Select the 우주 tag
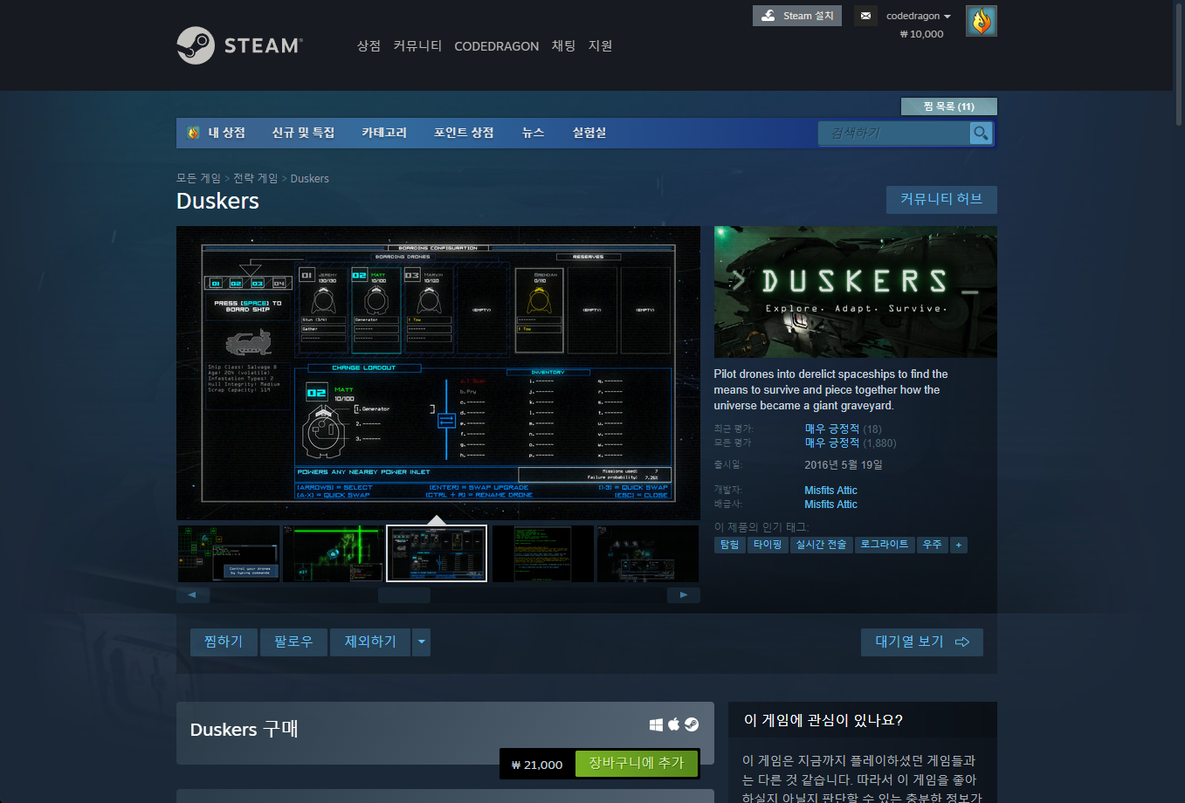 (933, 545)
